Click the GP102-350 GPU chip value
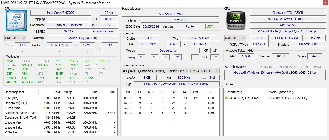The height and width of the screenshot is (140, 329). [287, 25]
